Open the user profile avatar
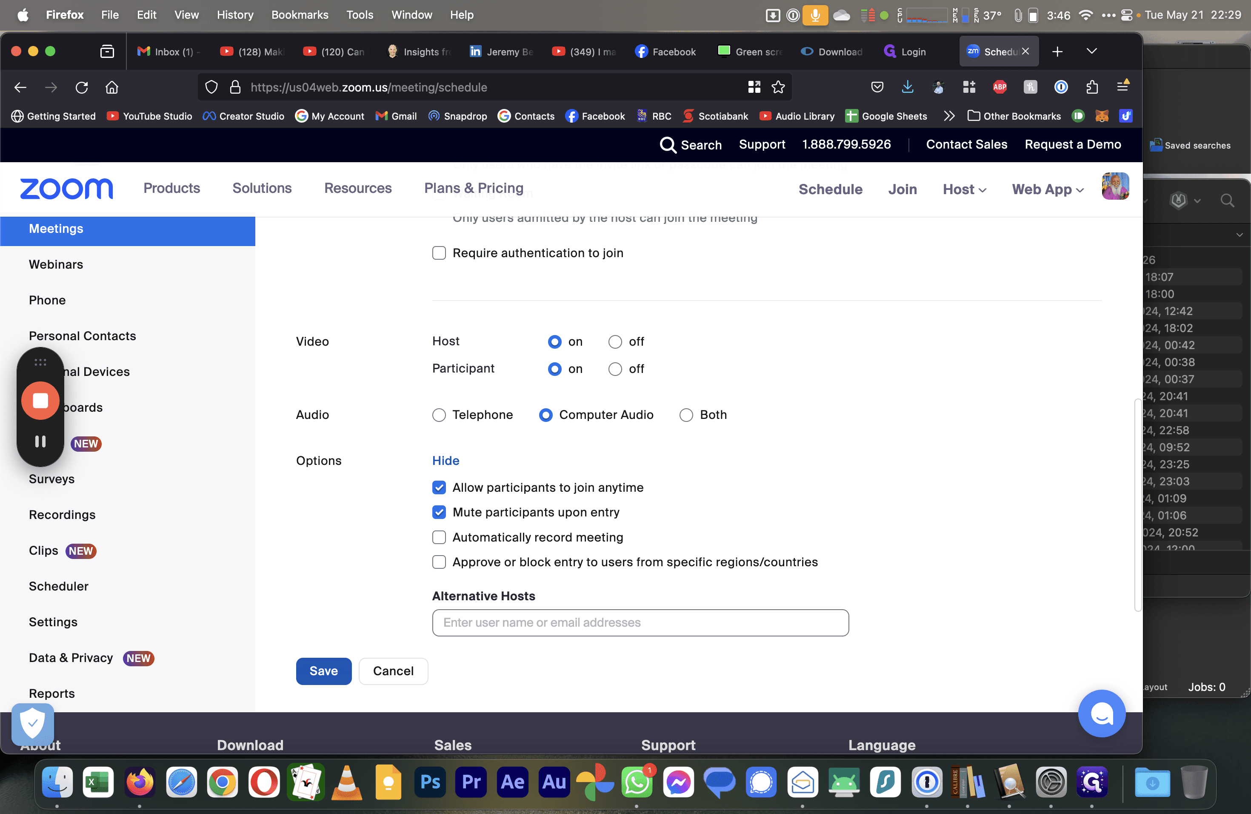Image resolution: width=1251 pixels, height=814 pixels. pyautogui.click(x=1115, y=186)
